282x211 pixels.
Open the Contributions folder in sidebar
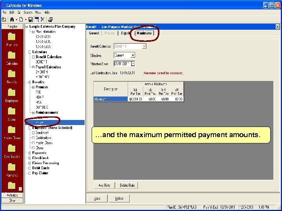(12, 152)
